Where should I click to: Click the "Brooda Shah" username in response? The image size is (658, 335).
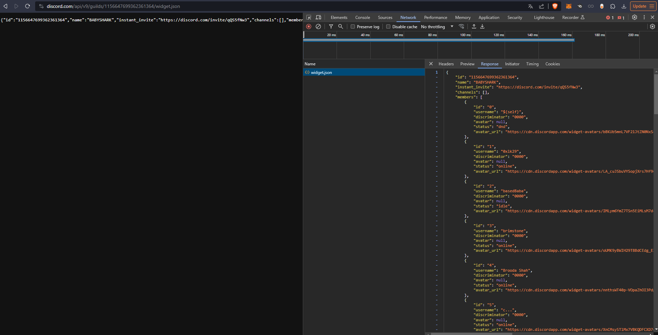516,270
